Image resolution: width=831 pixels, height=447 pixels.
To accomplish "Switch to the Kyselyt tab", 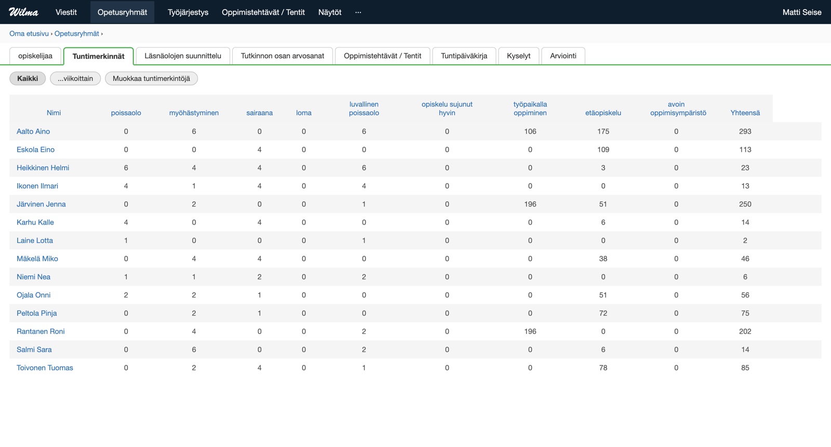I will click(x=519, y=56).
